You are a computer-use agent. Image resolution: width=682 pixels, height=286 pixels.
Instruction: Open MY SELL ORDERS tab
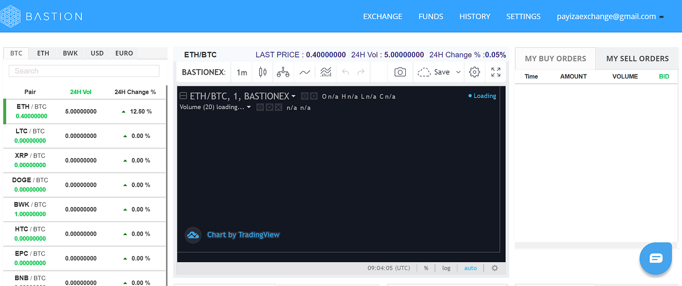coord(637,58)
